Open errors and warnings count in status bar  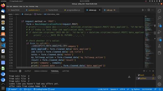pos(28,89)
